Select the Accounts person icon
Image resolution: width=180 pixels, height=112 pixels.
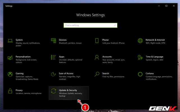tap(97, 57)
